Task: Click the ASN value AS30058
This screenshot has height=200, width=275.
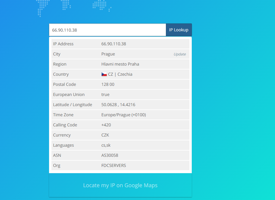Action: point(110,155)
